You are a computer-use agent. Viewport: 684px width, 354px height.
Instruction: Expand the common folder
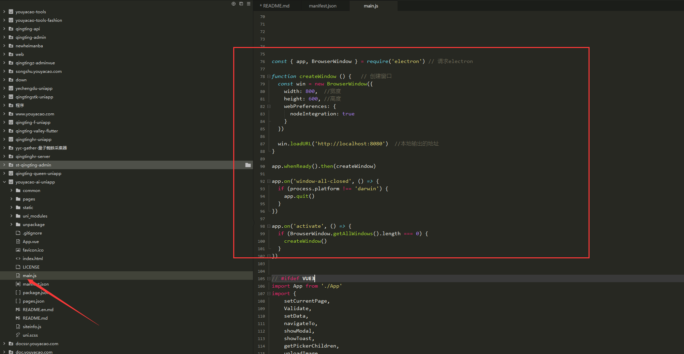11,190
